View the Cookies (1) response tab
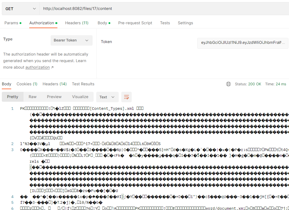The height and width of the screenshot is (210, 289). click(x=27, y=84)
